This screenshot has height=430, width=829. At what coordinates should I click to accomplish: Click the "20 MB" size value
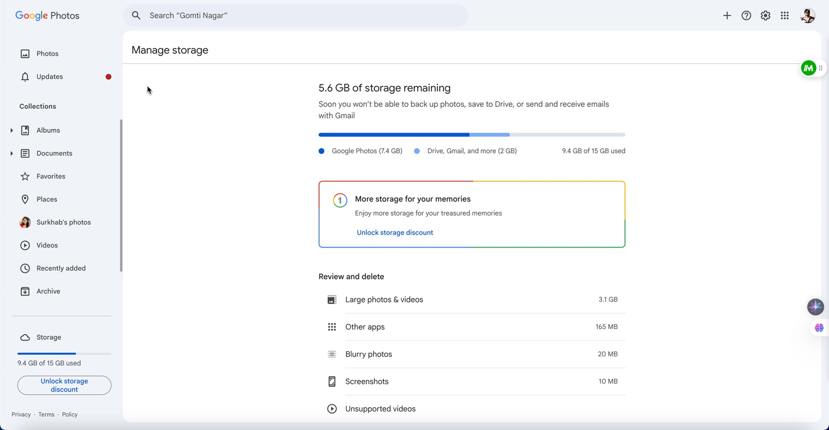608,354
